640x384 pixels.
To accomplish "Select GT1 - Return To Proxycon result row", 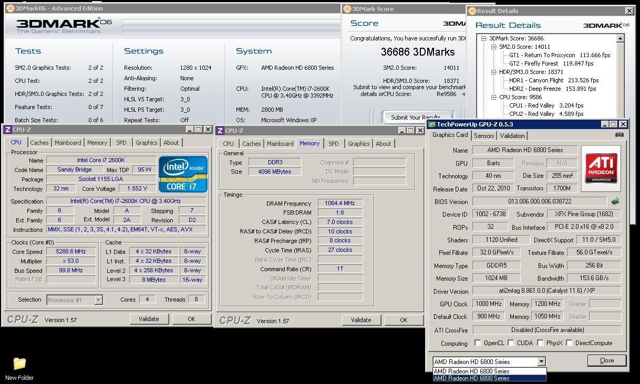I will point(560,55).
